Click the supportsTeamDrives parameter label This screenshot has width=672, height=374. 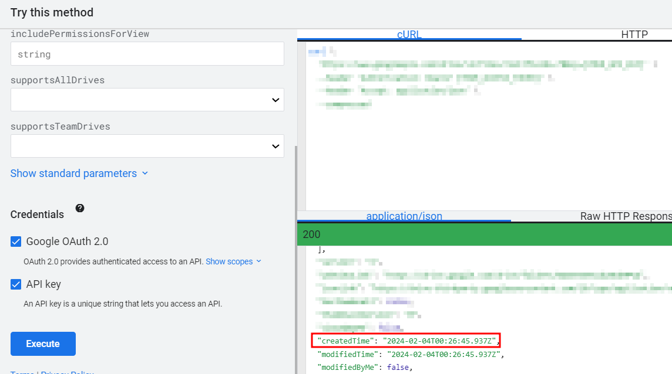(x=61, y=126)
